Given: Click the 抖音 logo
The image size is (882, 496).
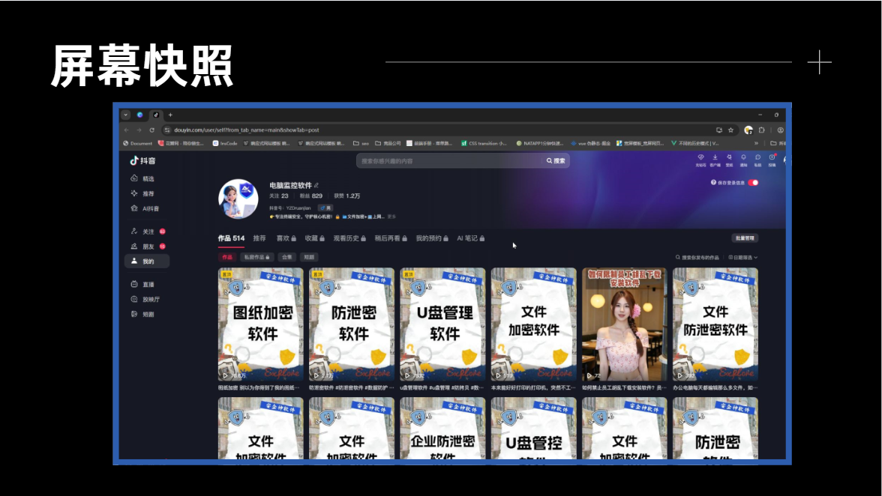Looking at the screenshot, I should tap(142, 160).
